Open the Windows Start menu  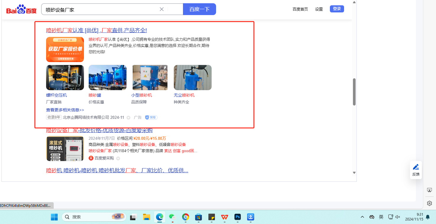click(54, 217)
